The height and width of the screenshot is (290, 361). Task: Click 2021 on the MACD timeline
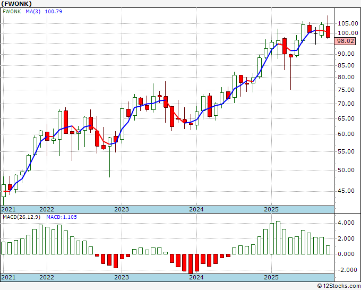(x=8, y=278)
